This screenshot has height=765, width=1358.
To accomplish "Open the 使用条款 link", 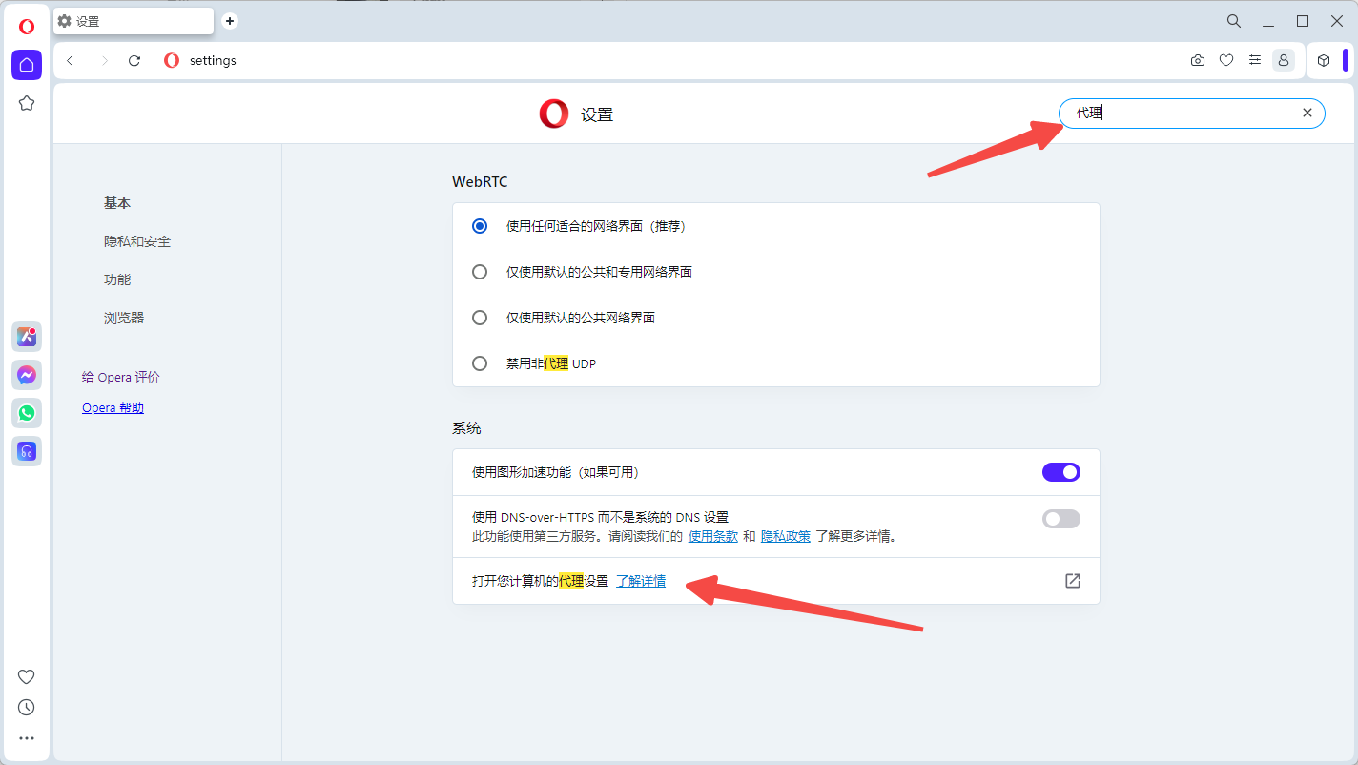I will [713, 536].
